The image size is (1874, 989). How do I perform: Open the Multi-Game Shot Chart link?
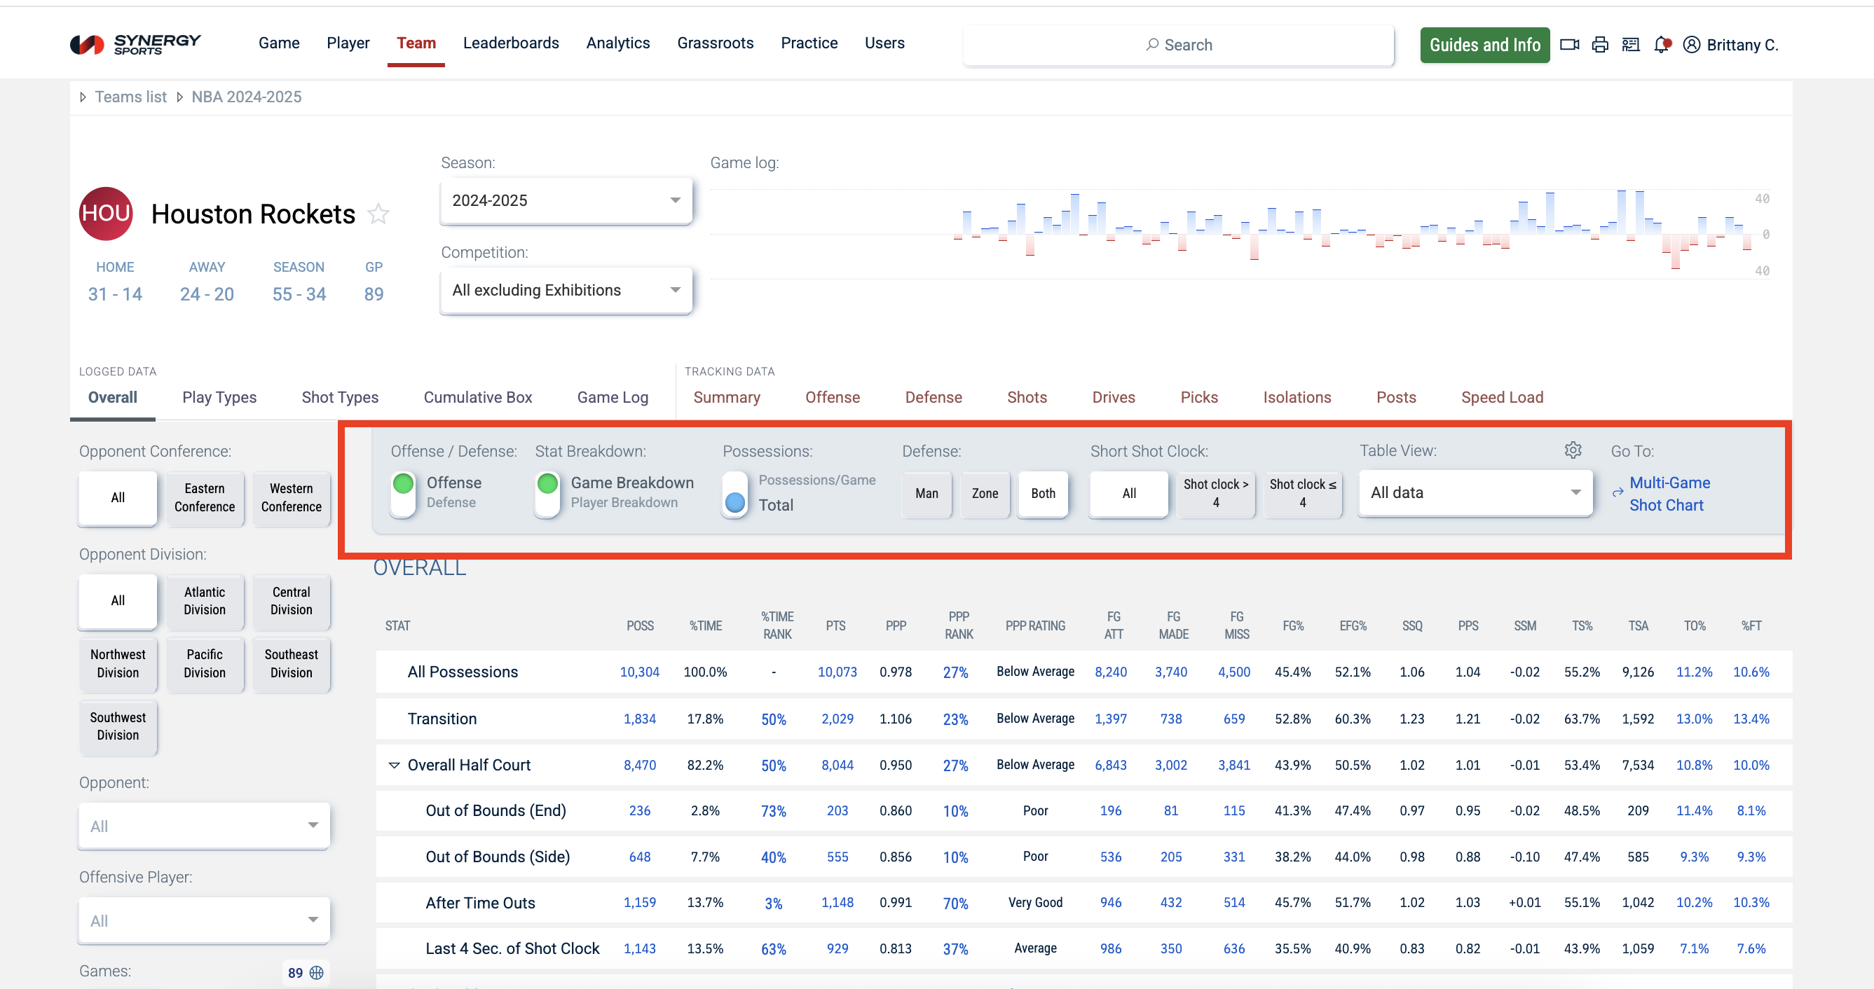(1668, 493)
